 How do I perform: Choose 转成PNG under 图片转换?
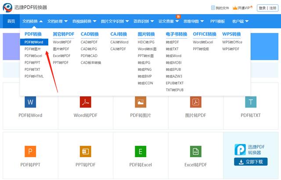[x=144, y=69]
